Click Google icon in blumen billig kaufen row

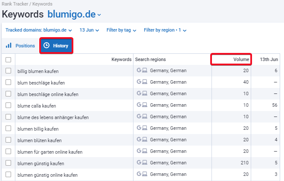tap(139, 128)
